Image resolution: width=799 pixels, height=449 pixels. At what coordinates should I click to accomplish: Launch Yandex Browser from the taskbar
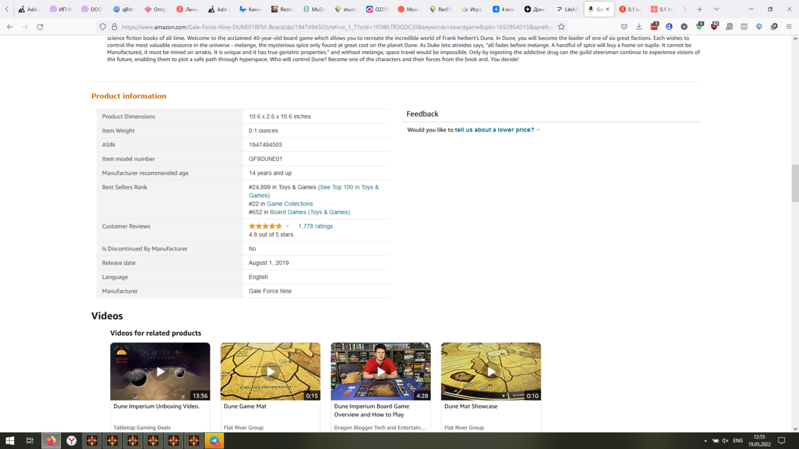tap(71, 440)
